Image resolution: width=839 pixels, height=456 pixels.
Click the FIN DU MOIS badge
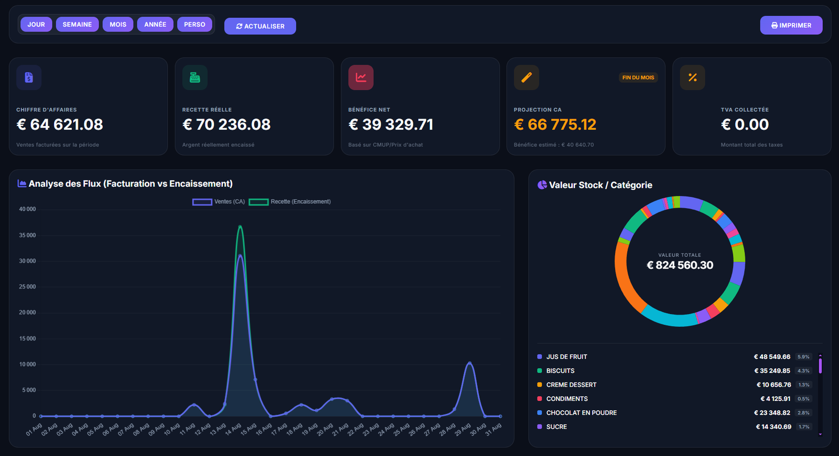[638, 78]
